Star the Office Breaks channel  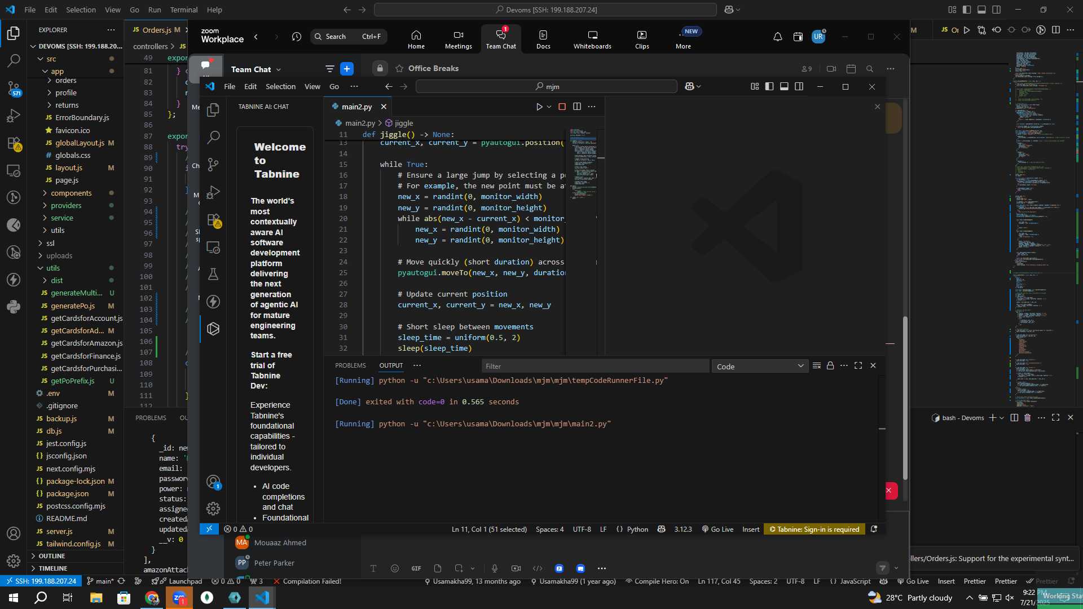399,68
